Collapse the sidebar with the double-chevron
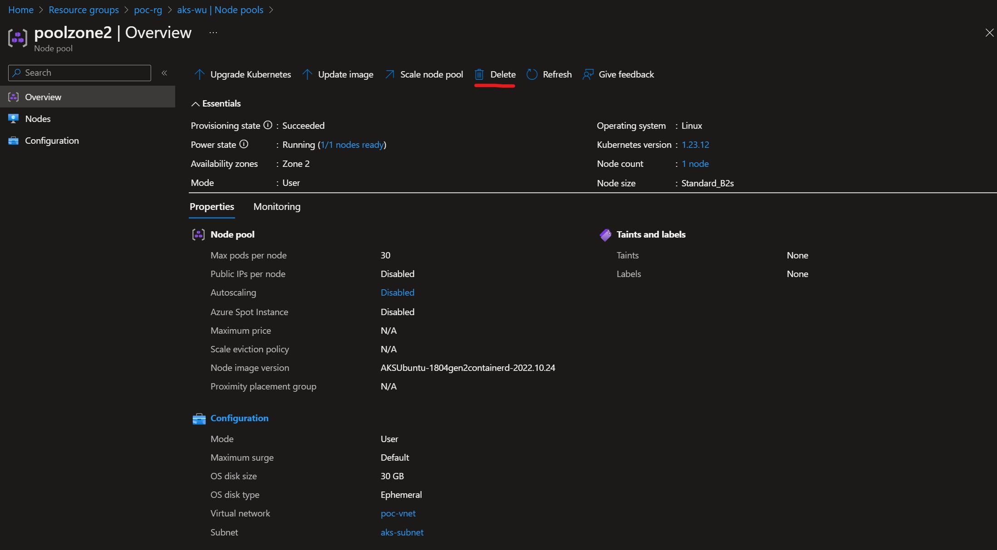Screen dimensions: 997x550 click(165, 73)
